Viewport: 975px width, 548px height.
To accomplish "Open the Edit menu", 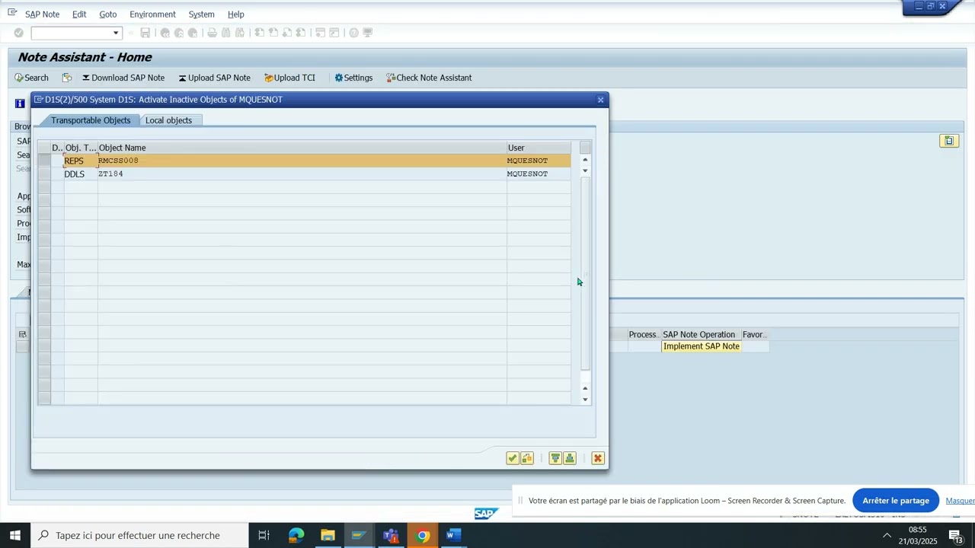I will pyautogui.click(x=79, y=14).
